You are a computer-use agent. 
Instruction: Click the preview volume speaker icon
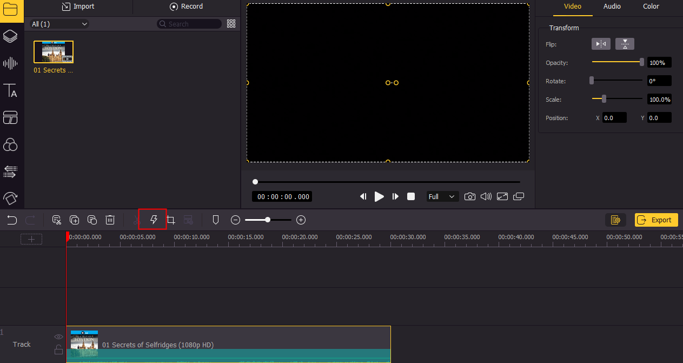tap(486, 196)
